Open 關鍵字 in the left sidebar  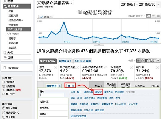point(12,38)
